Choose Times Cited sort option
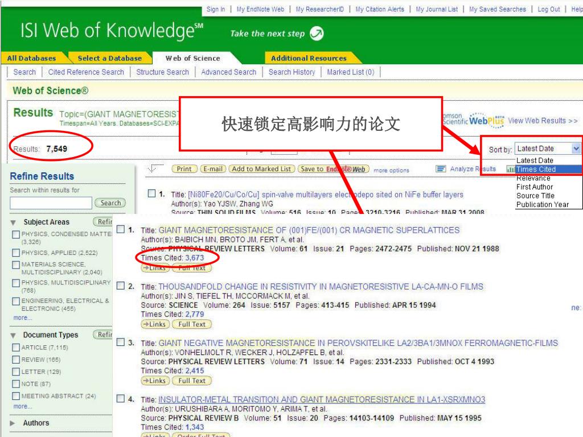Screen dimensions: 583x437 548,170
